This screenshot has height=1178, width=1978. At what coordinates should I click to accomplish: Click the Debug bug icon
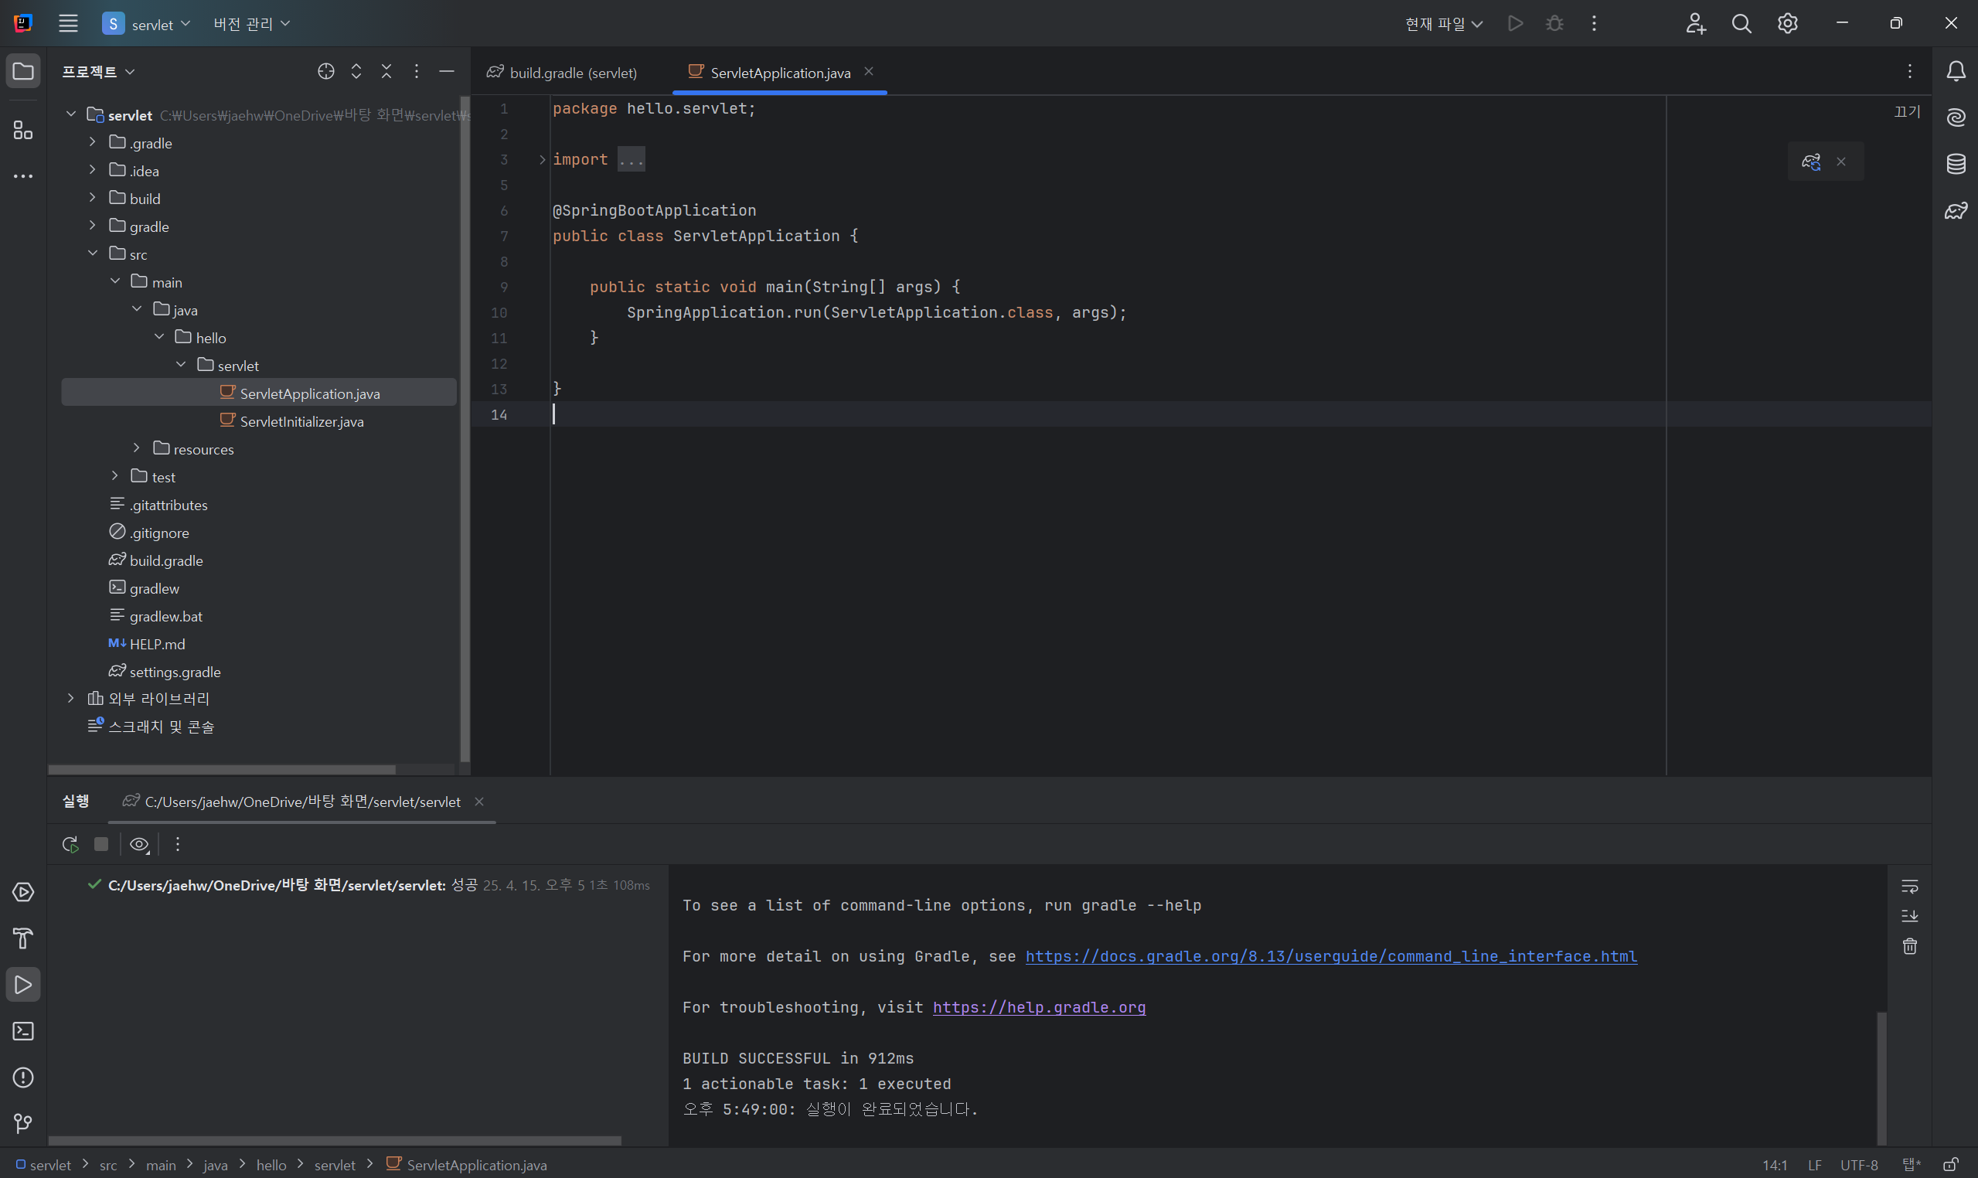tap(1554, 24)
